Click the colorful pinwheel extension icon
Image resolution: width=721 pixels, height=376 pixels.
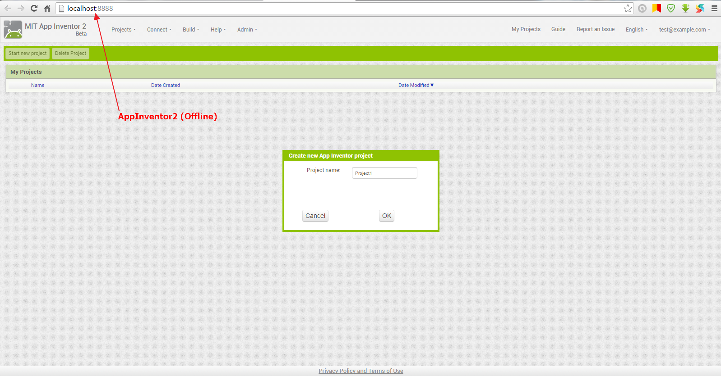click(700, 8)
